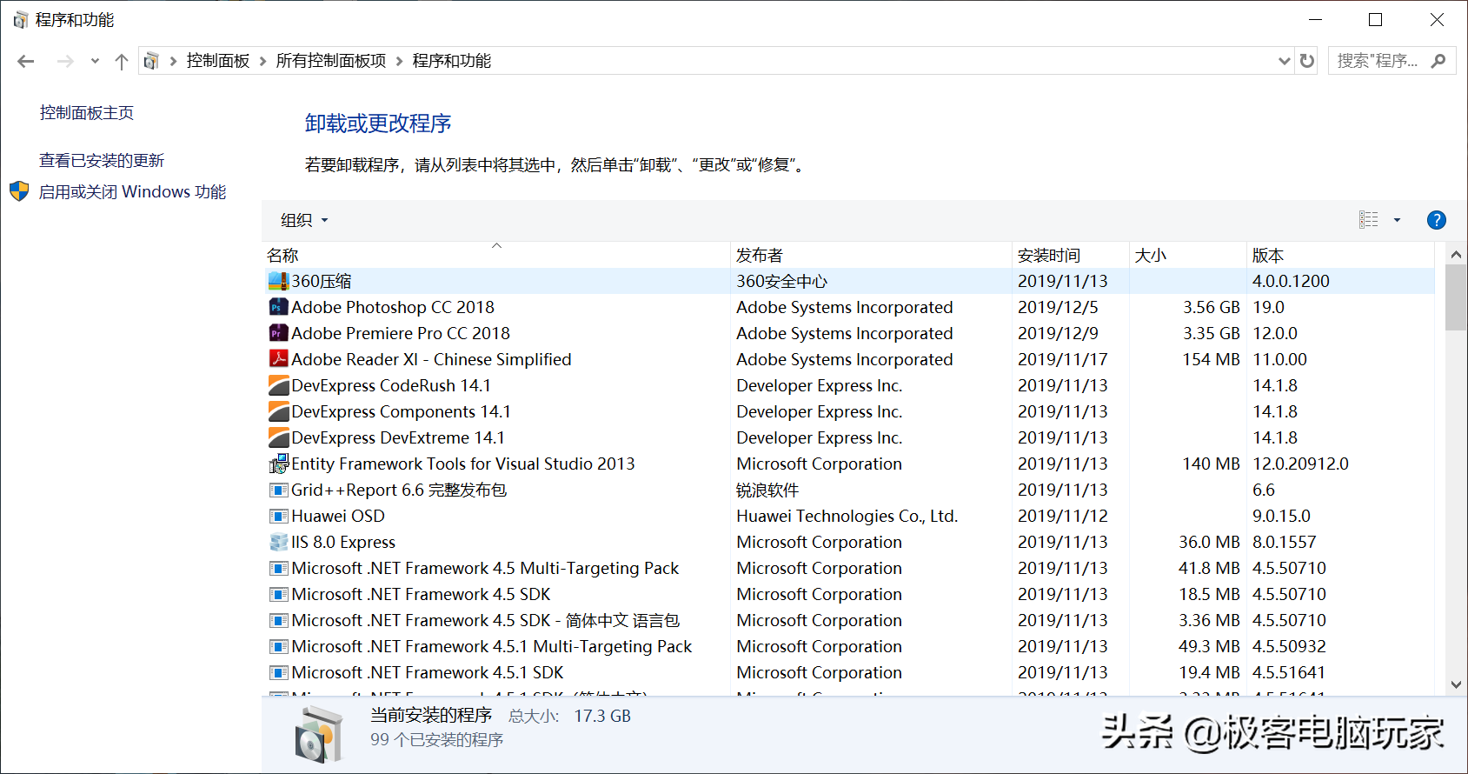Click the view layout icon in toolbar
The height and width of the screenshot is (774, 1468).
[1369, 220]
